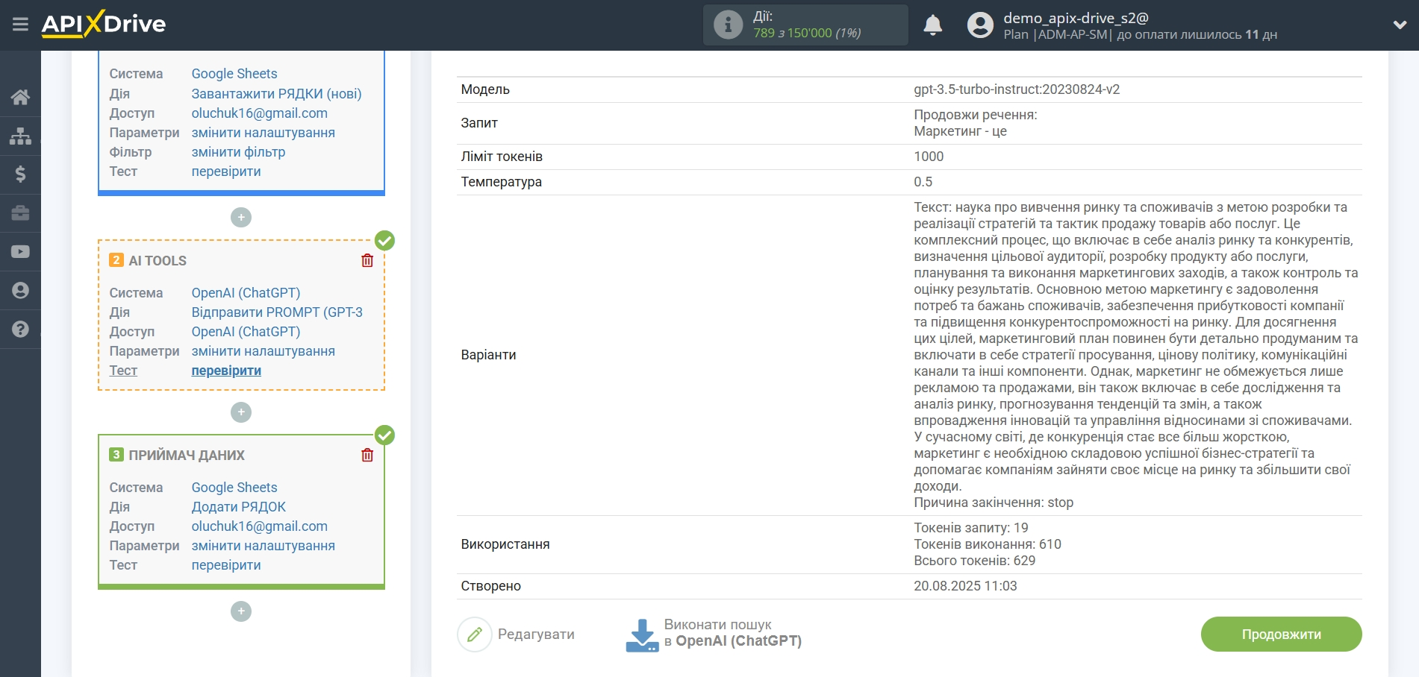Add a step after the Google Sheets source block
This screenshot has height=677, width=1419.
241,218
